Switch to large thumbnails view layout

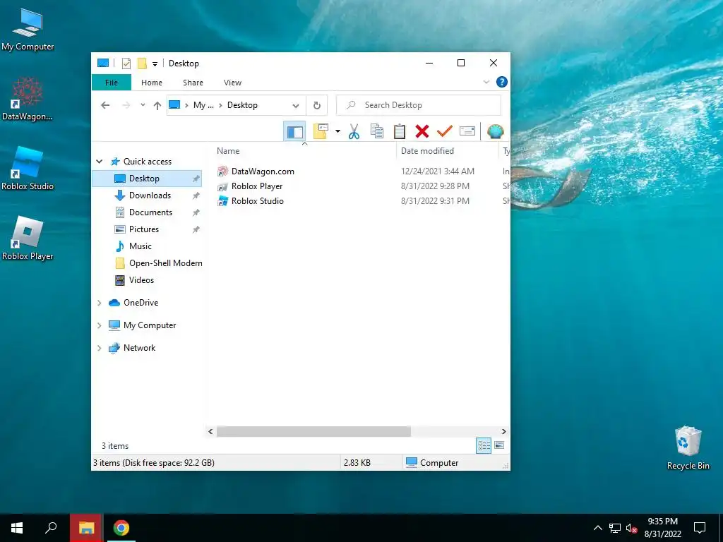coord(499,445)
